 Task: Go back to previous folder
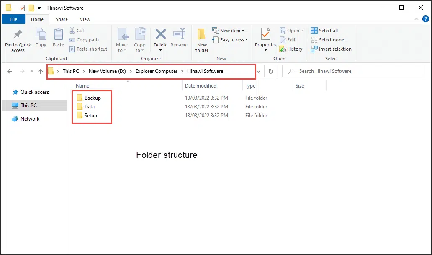point(10,71)
